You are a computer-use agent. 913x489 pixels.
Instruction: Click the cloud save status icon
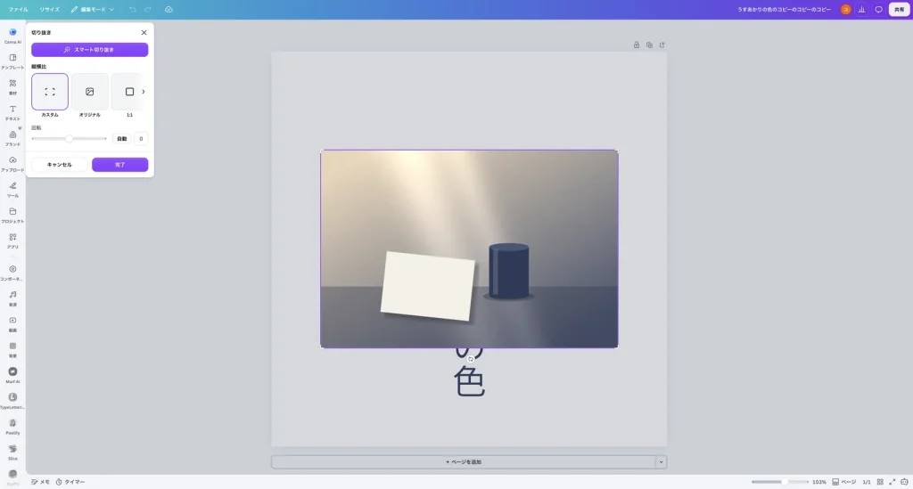click(169, 9)
